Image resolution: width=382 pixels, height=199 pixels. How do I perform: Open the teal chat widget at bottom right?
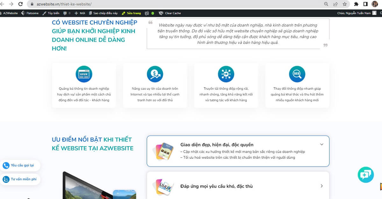coord(365,175)
